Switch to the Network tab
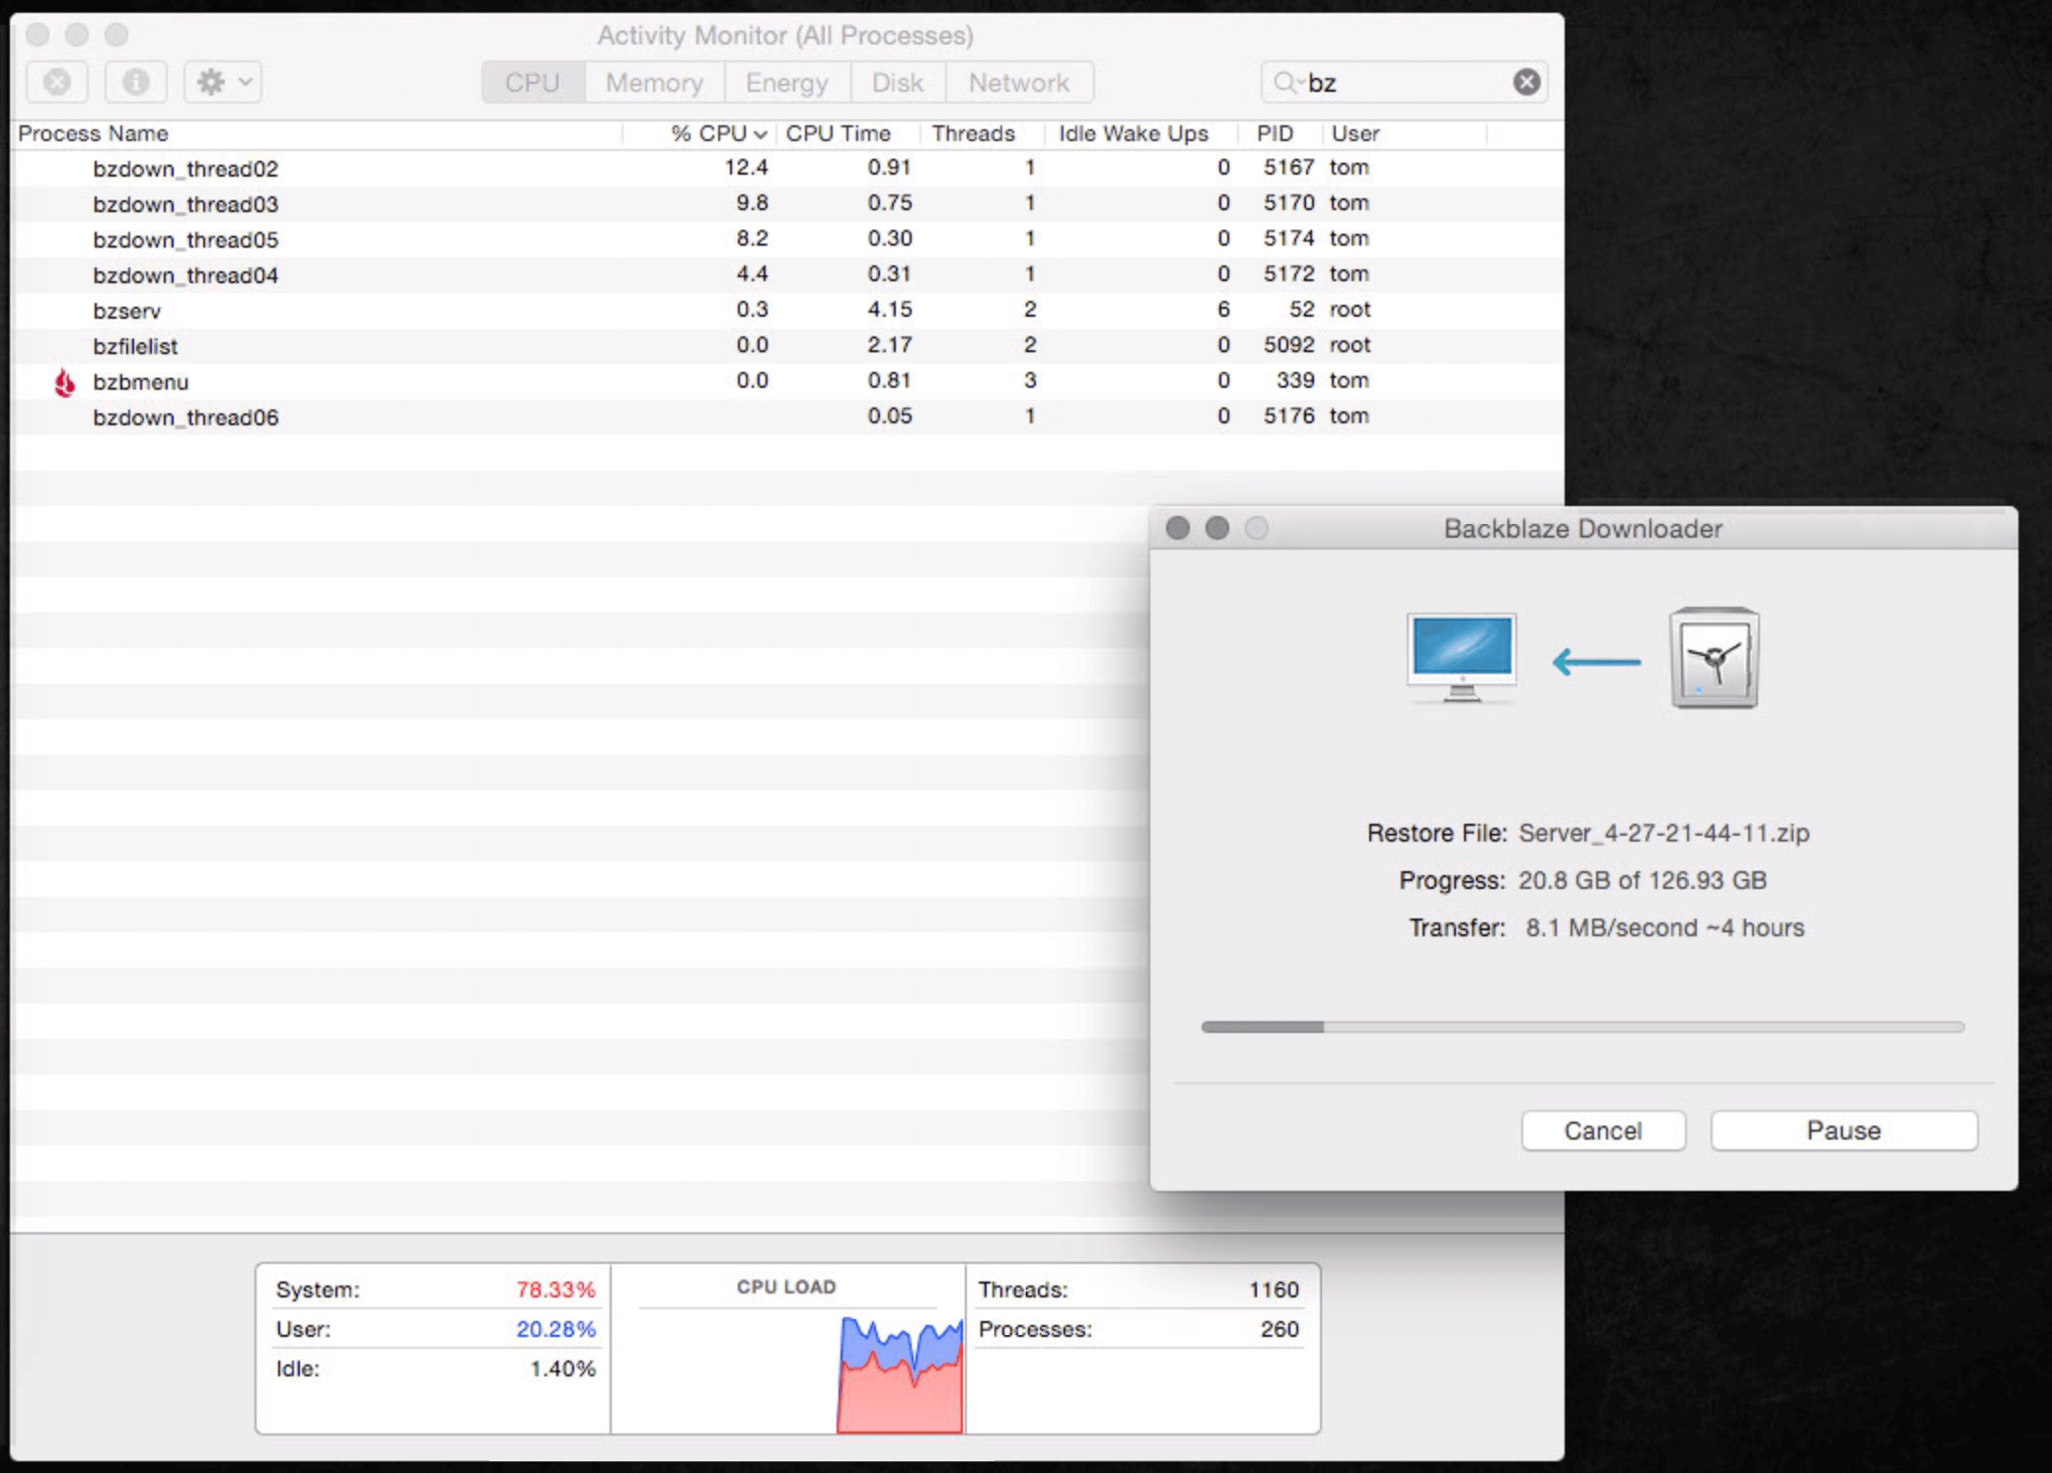2052x1473 pixels. pyautogui.click(x=1019, y=82)
